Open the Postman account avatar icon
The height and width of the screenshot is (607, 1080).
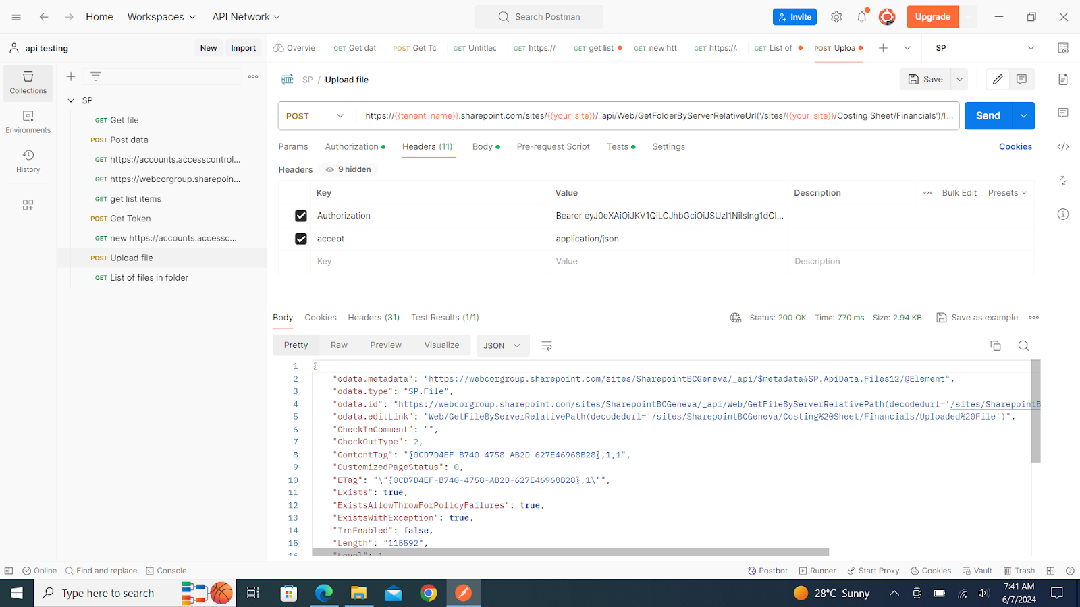[887, 17]
